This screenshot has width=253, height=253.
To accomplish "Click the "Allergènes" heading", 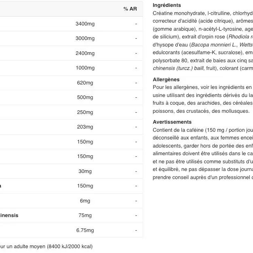I will click(x=166, y=80).
